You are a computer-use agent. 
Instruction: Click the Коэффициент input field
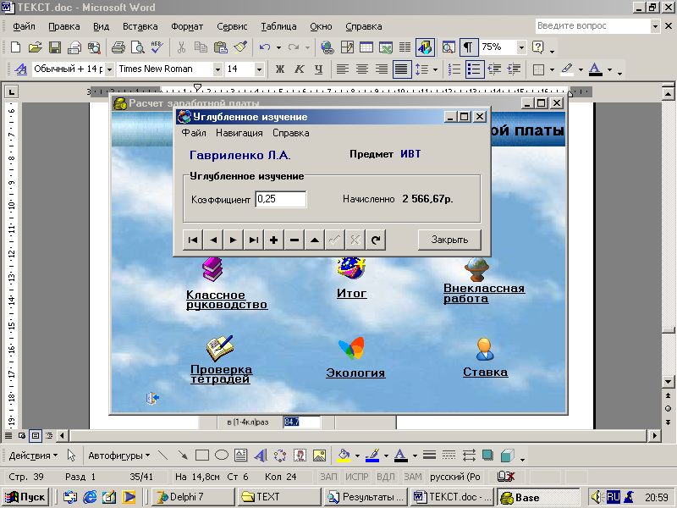coord(281,199)
